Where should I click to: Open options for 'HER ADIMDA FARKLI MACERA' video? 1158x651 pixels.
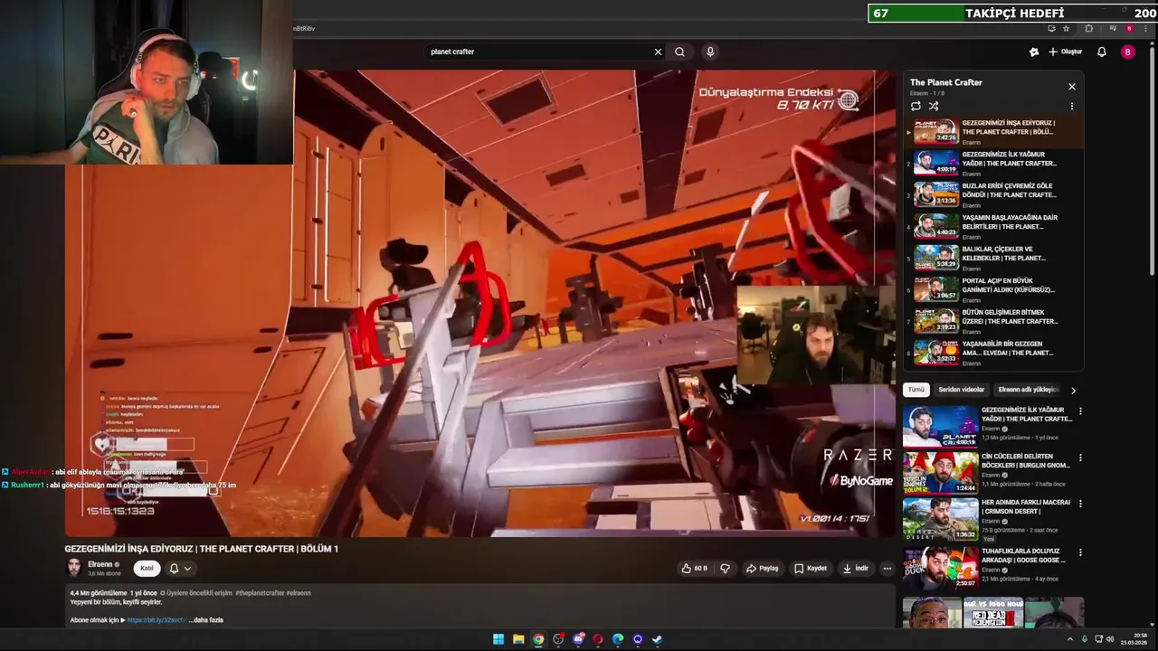click(1080, 504)
